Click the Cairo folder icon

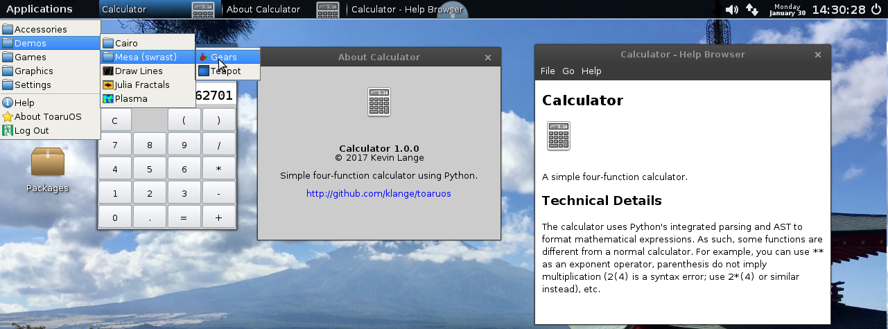[107, 43]
